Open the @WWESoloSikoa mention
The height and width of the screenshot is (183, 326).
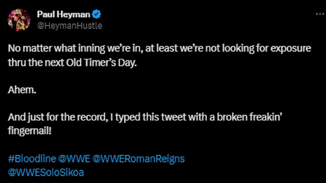tap(46, 173)
